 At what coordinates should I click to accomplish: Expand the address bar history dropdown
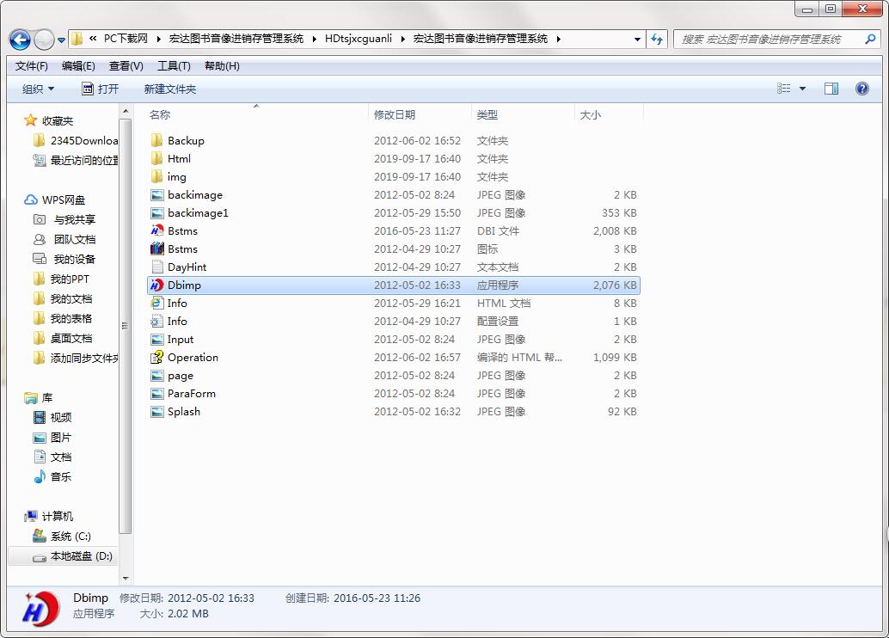click(x=637, y=39)
